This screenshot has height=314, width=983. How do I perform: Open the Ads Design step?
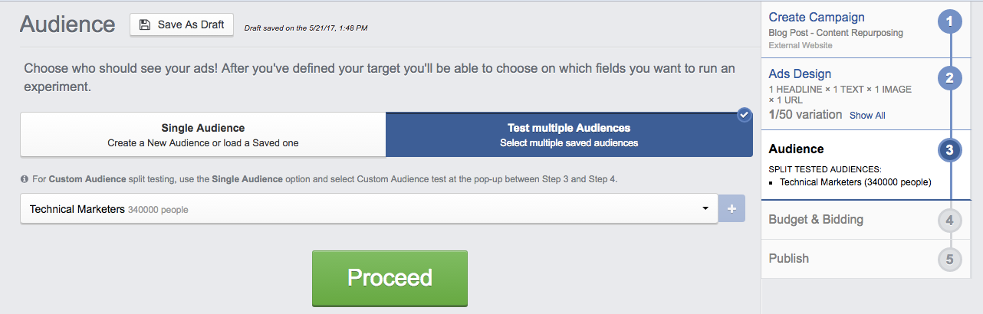pyautogui.click(x=800, y=74)
